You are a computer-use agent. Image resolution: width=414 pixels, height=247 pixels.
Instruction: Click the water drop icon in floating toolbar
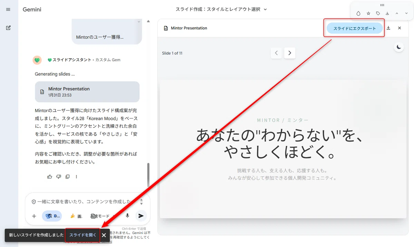pyautogui.click(x=358, y=13)
